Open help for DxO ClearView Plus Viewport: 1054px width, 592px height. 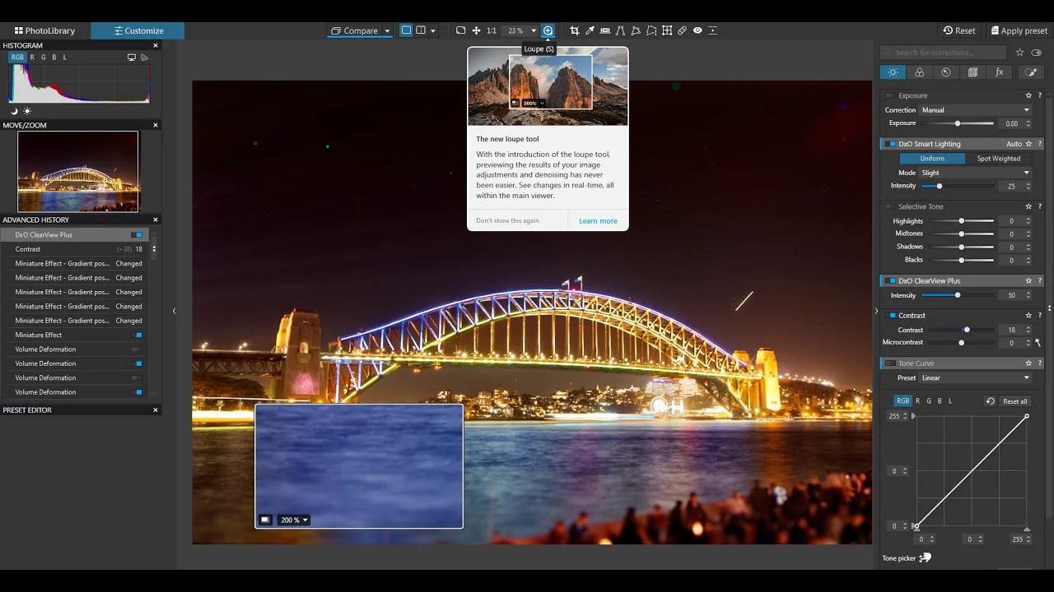1040,280
